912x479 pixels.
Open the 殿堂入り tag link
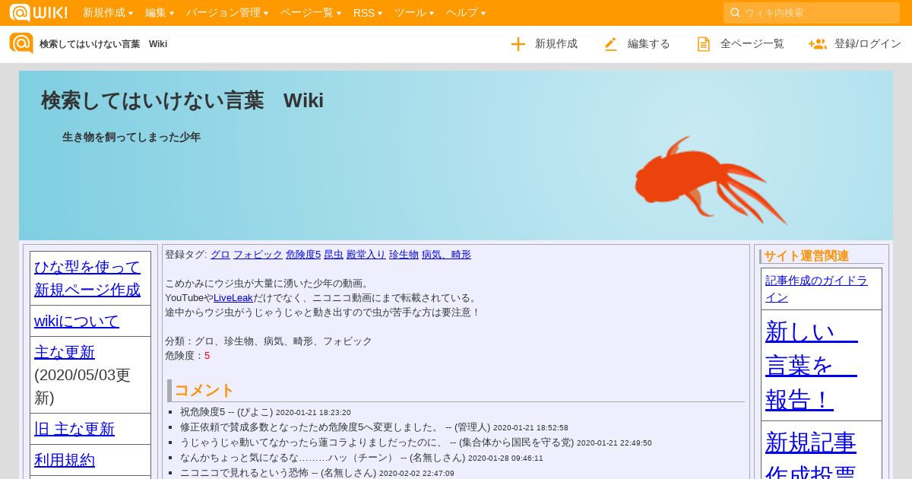pyautogui.click(x=366, y=255)
